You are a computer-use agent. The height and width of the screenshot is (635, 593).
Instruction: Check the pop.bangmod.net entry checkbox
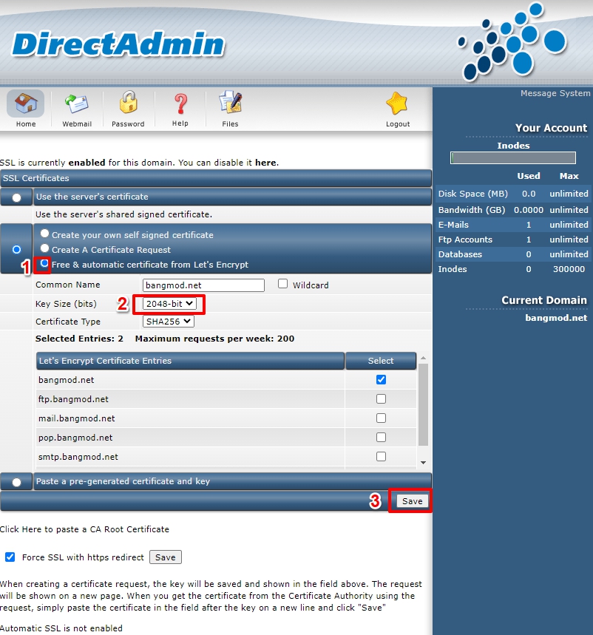click(x=381, y=438)
